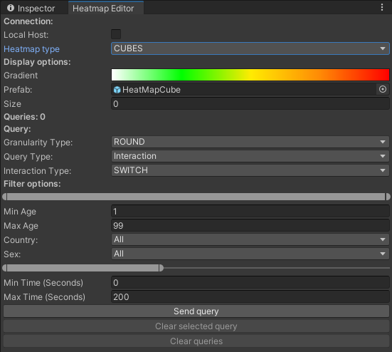The width and height of the screenshot is (392, 352).
Task: Click the Inspector tab info icon
Action: (11, 8)
